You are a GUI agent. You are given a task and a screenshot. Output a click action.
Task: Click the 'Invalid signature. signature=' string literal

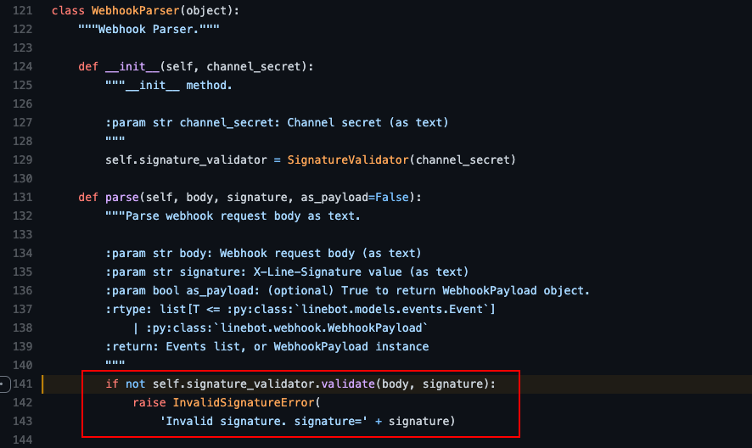[264, 421]
